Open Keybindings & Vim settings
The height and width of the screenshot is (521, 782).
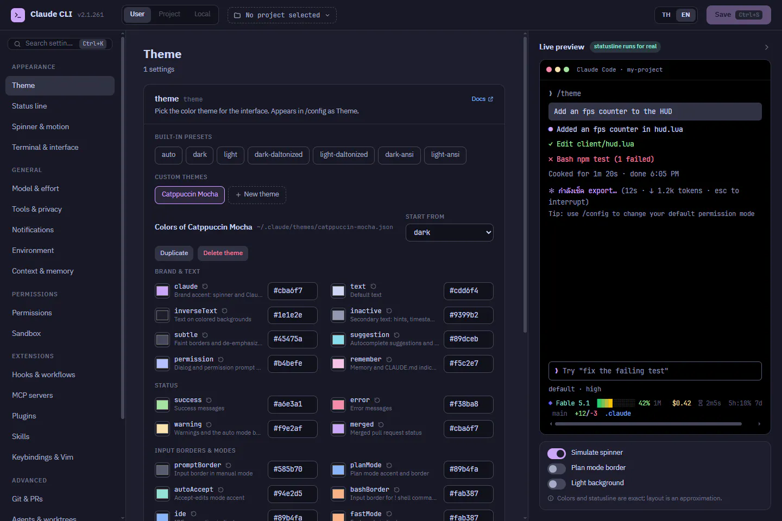click(60, 458)
